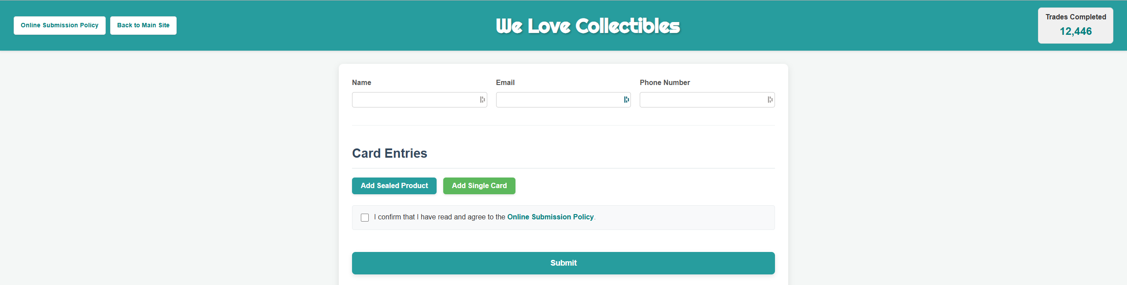Add a Sealed Product entry
This screenshot has width=1127, height=285.
pyautogui.click(x=394, y=186)
